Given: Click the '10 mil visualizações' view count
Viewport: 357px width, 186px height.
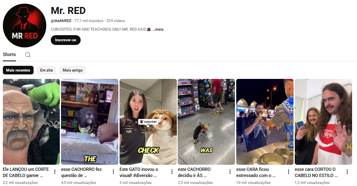Looking at the screenshot, I should (253, 183).
